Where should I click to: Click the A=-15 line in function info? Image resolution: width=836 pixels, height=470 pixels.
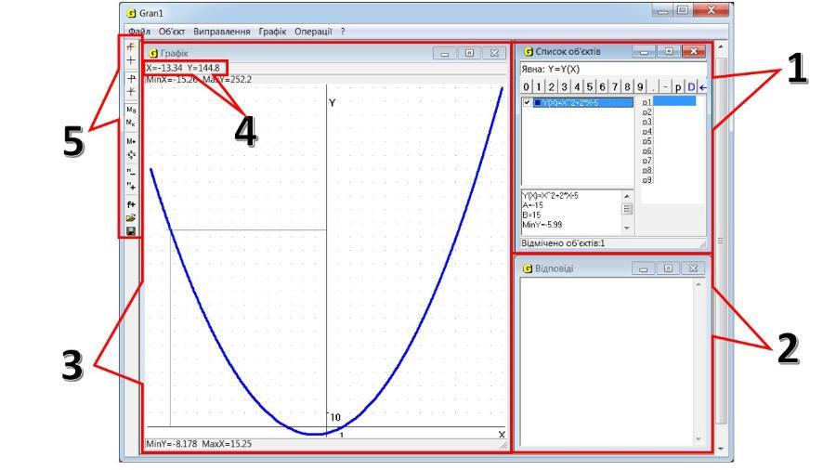tap(532, 205)
